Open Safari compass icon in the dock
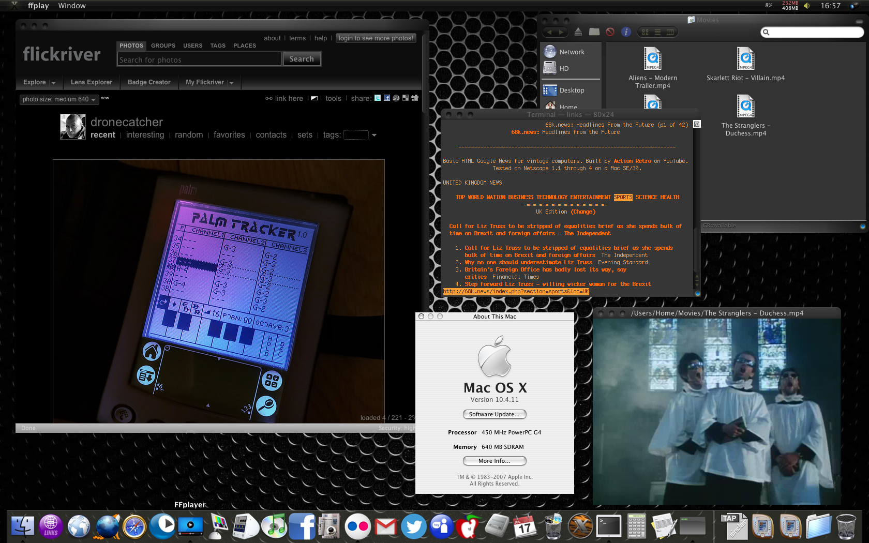 tap(134, 526)
